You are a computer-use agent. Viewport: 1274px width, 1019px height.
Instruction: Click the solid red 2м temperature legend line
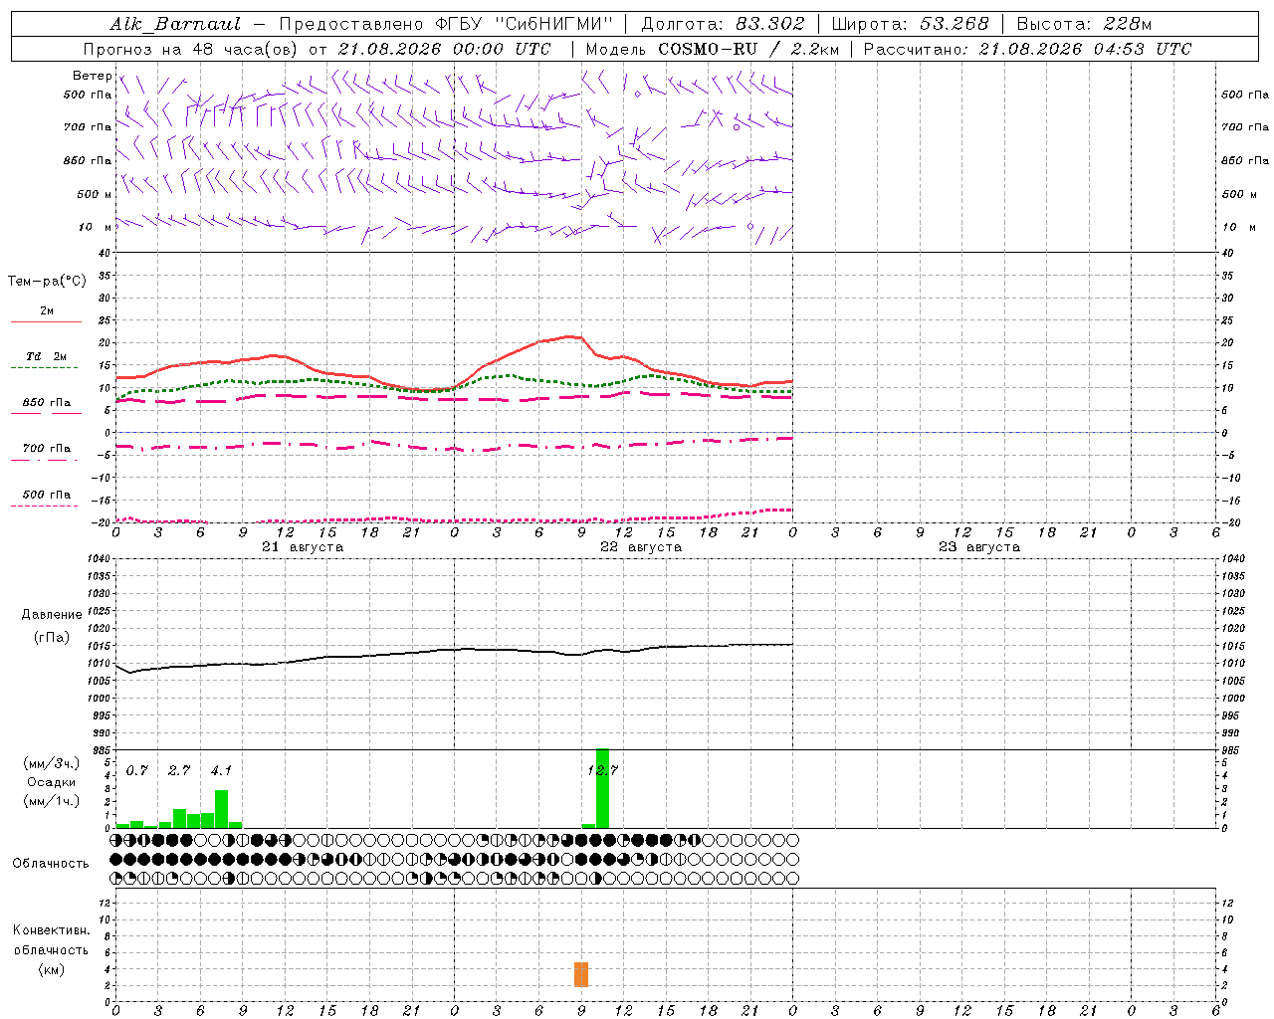(x=46, y=321)
